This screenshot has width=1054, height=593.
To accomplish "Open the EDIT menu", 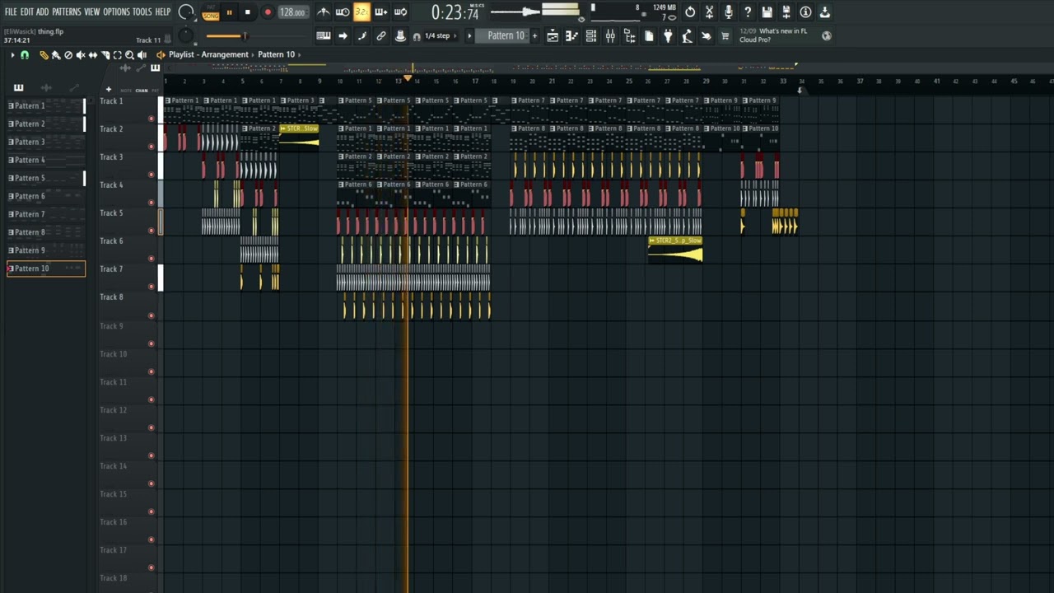I will [x=27, y=12].
